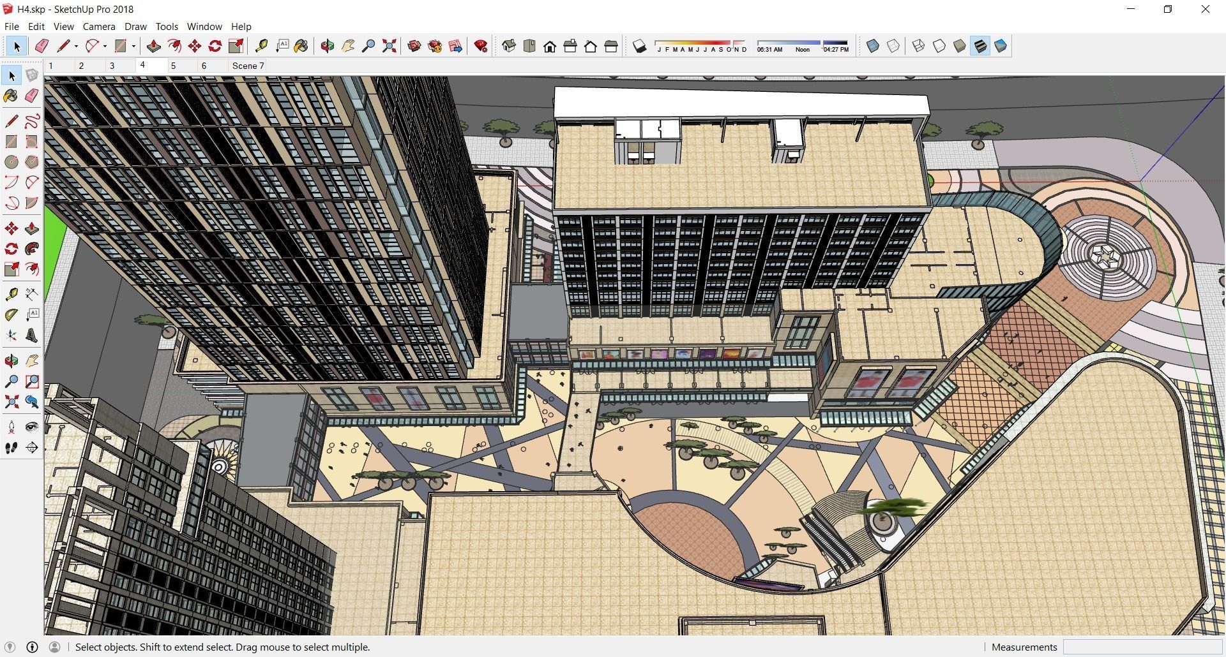Click the Top view icon
The image size is (1226, 657).
pyautogui.click(x=529, y=46)
